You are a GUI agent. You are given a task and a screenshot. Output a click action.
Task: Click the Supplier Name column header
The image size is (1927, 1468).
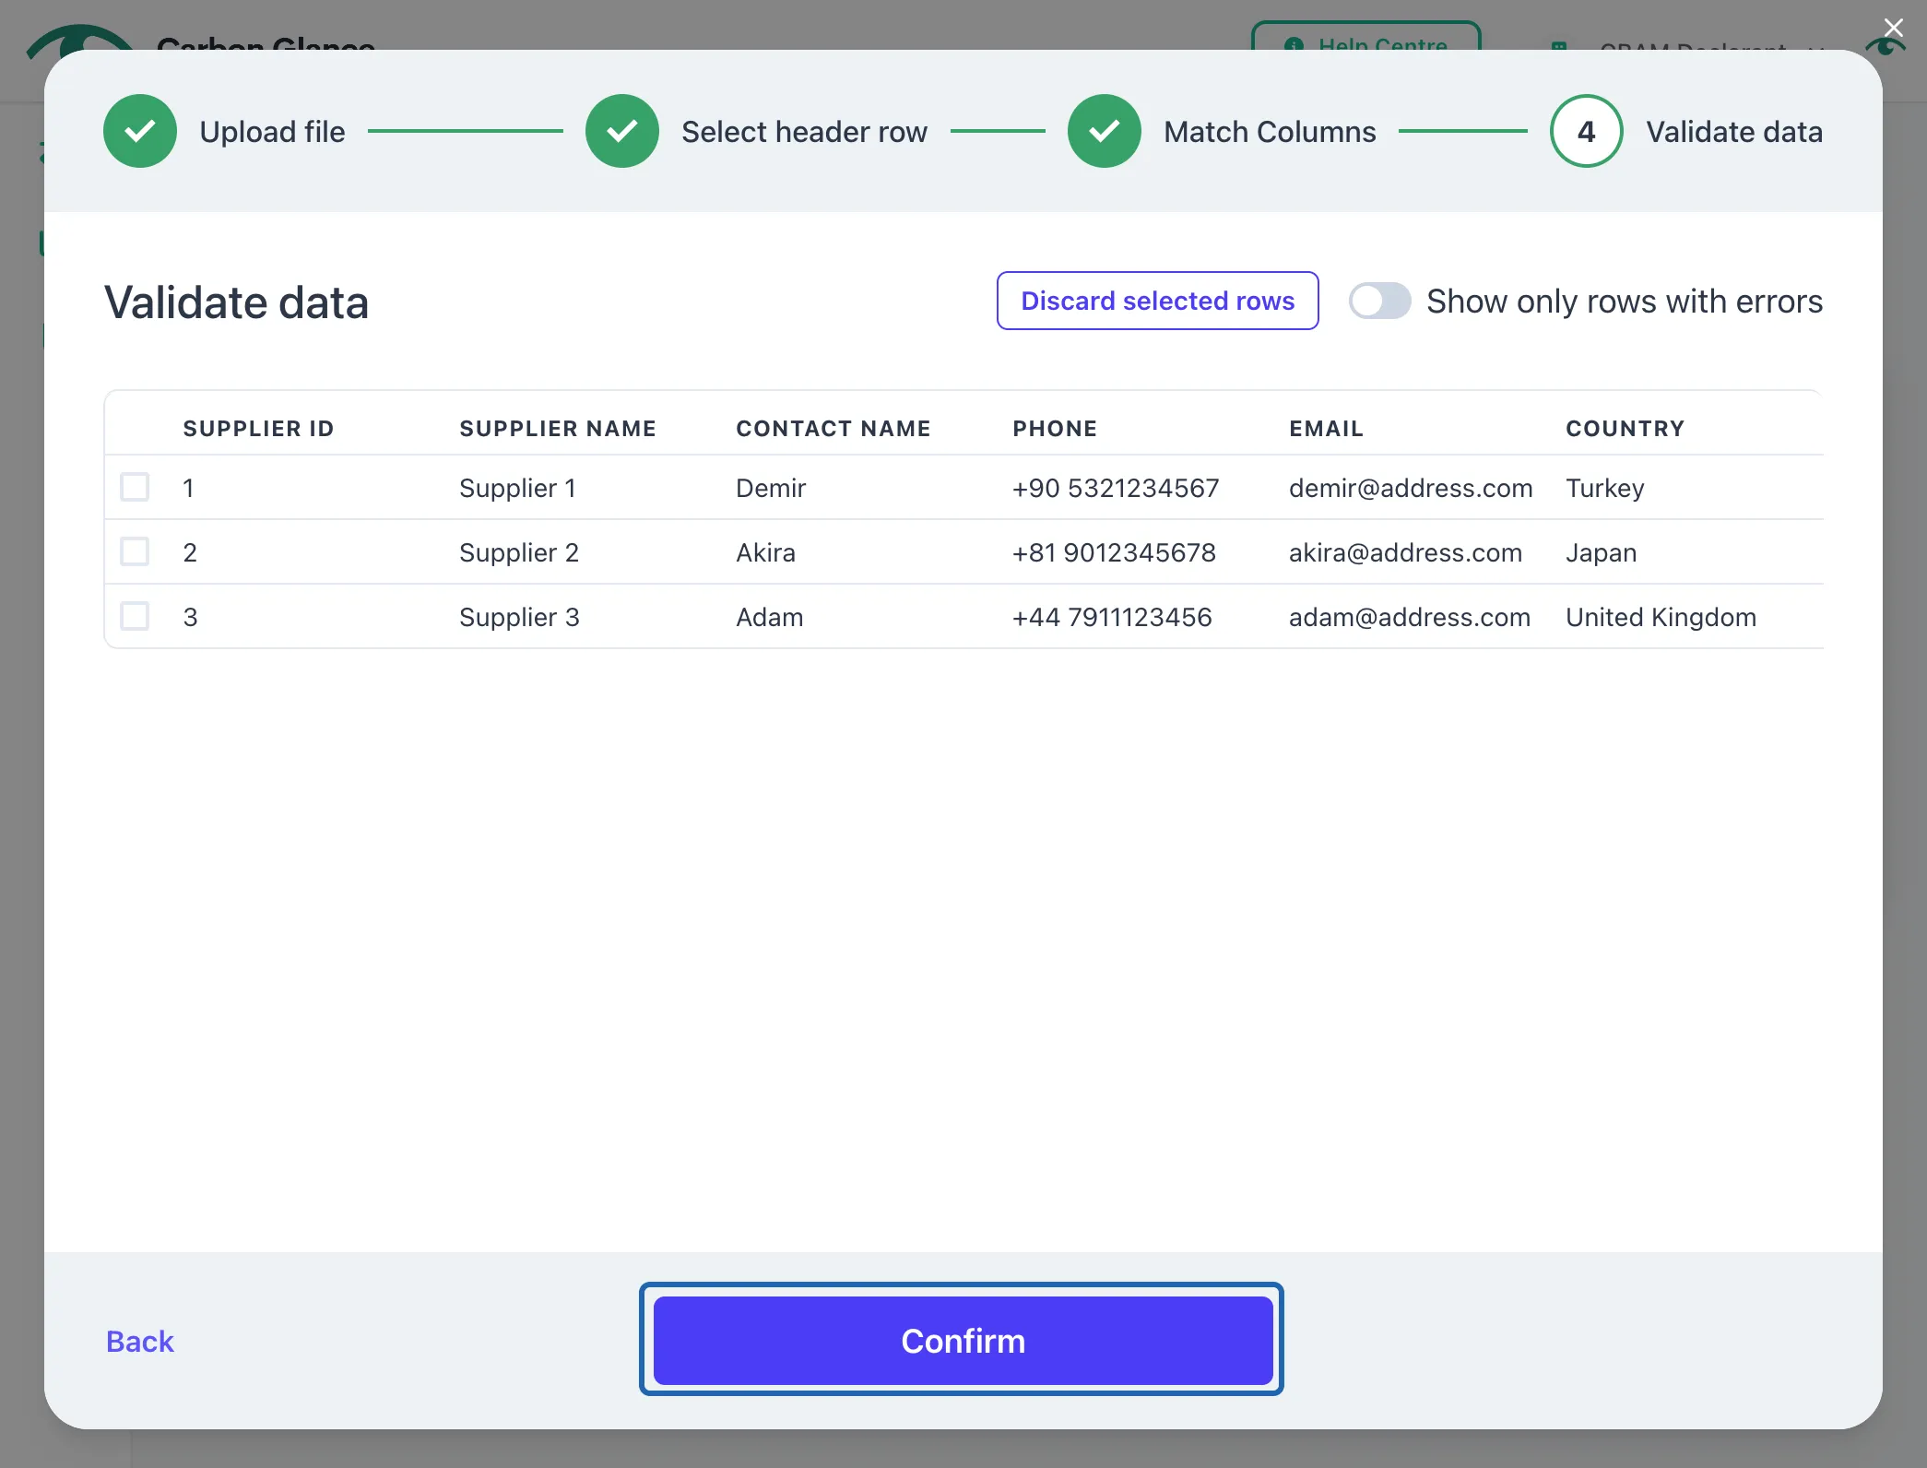[x=558, y=429]
